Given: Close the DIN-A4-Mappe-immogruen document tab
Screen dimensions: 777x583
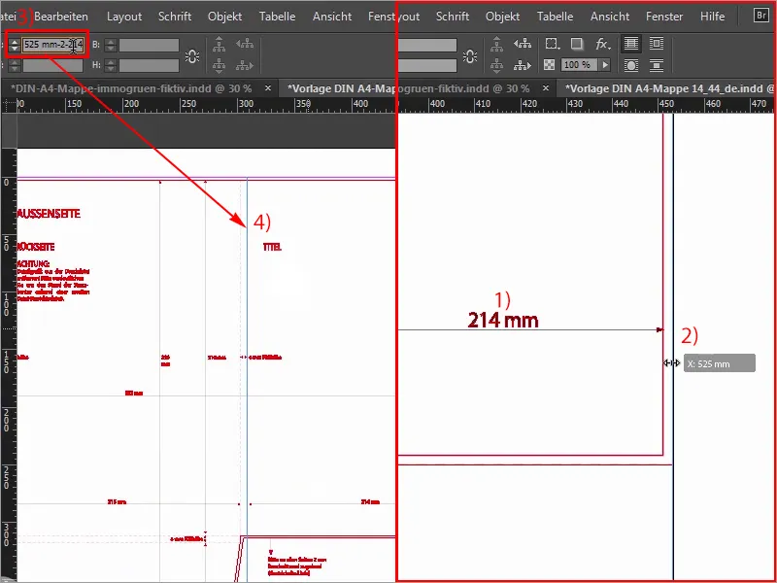Looking at the screenshot, I should 271,86.
